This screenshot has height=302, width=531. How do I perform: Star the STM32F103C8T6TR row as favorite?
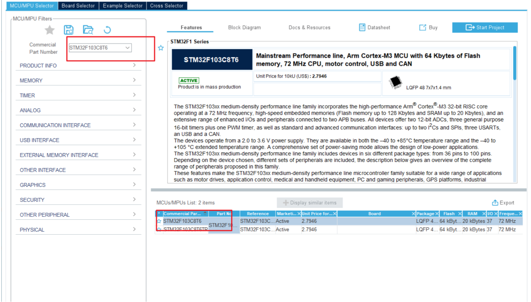(x=159, y=229)
